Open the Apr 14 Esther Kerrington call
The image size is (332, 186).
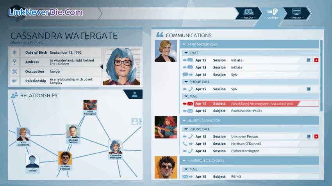pyautogui.click(x=250, y=151)
